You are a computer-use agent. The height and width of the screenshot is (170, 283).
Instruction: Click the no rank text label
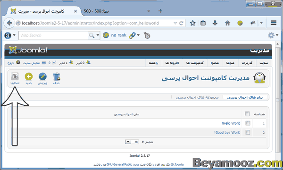(118, 35)
